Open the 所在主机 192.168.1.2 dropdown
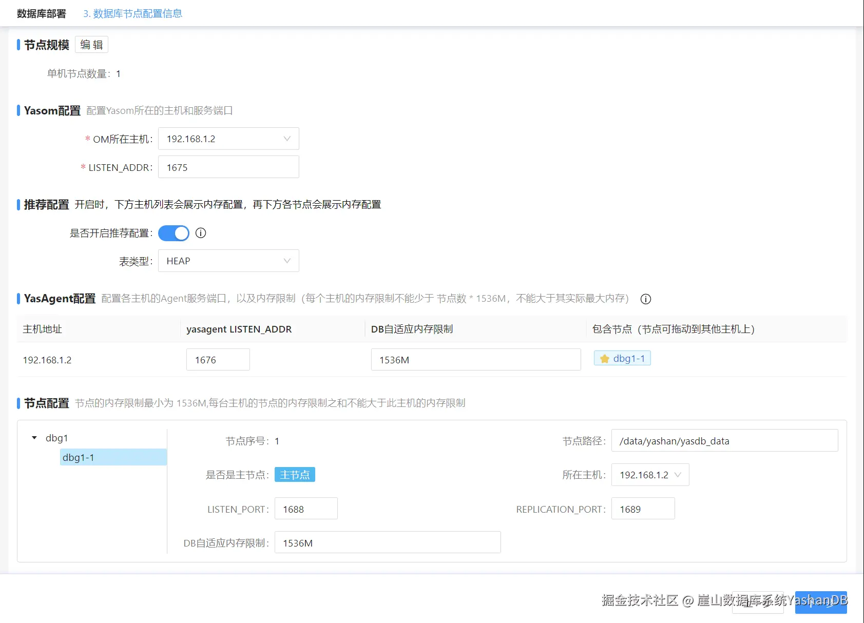864x623 pixels. (650, 475)
